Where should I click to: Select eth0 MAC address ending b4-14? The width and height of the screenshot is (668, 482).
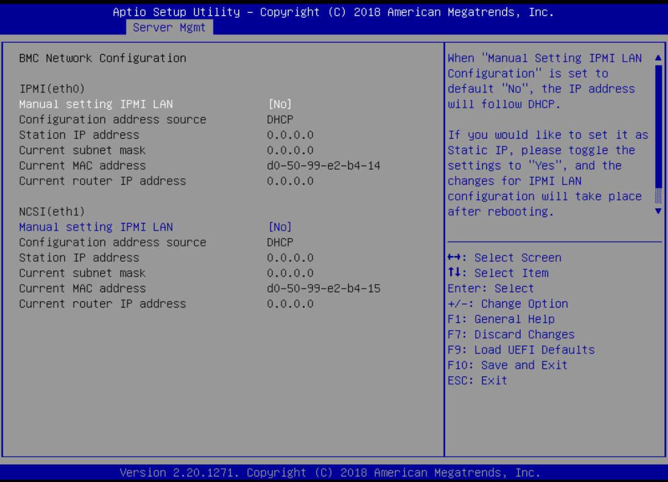[x=323, y=166]
